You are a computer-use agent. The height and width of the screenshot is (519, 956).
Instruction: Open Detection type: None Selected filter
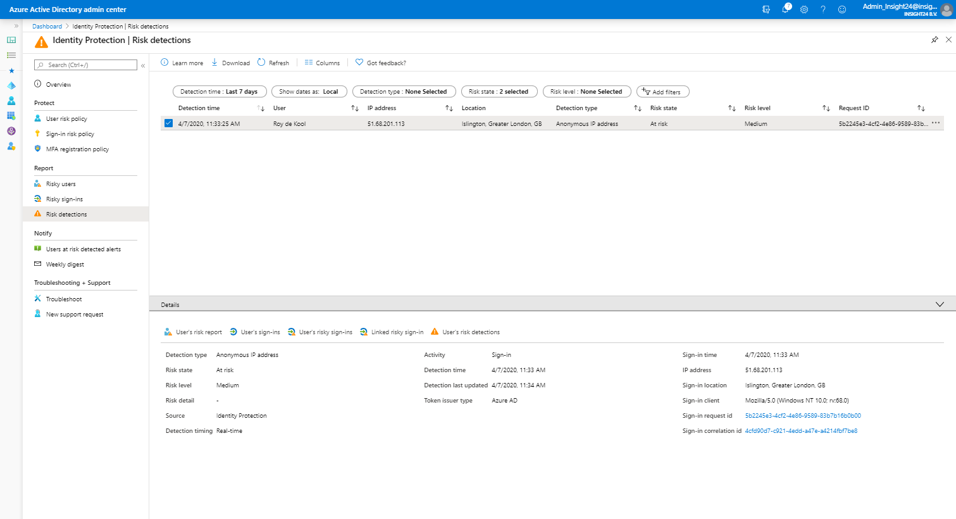click(x=404, y=92)
